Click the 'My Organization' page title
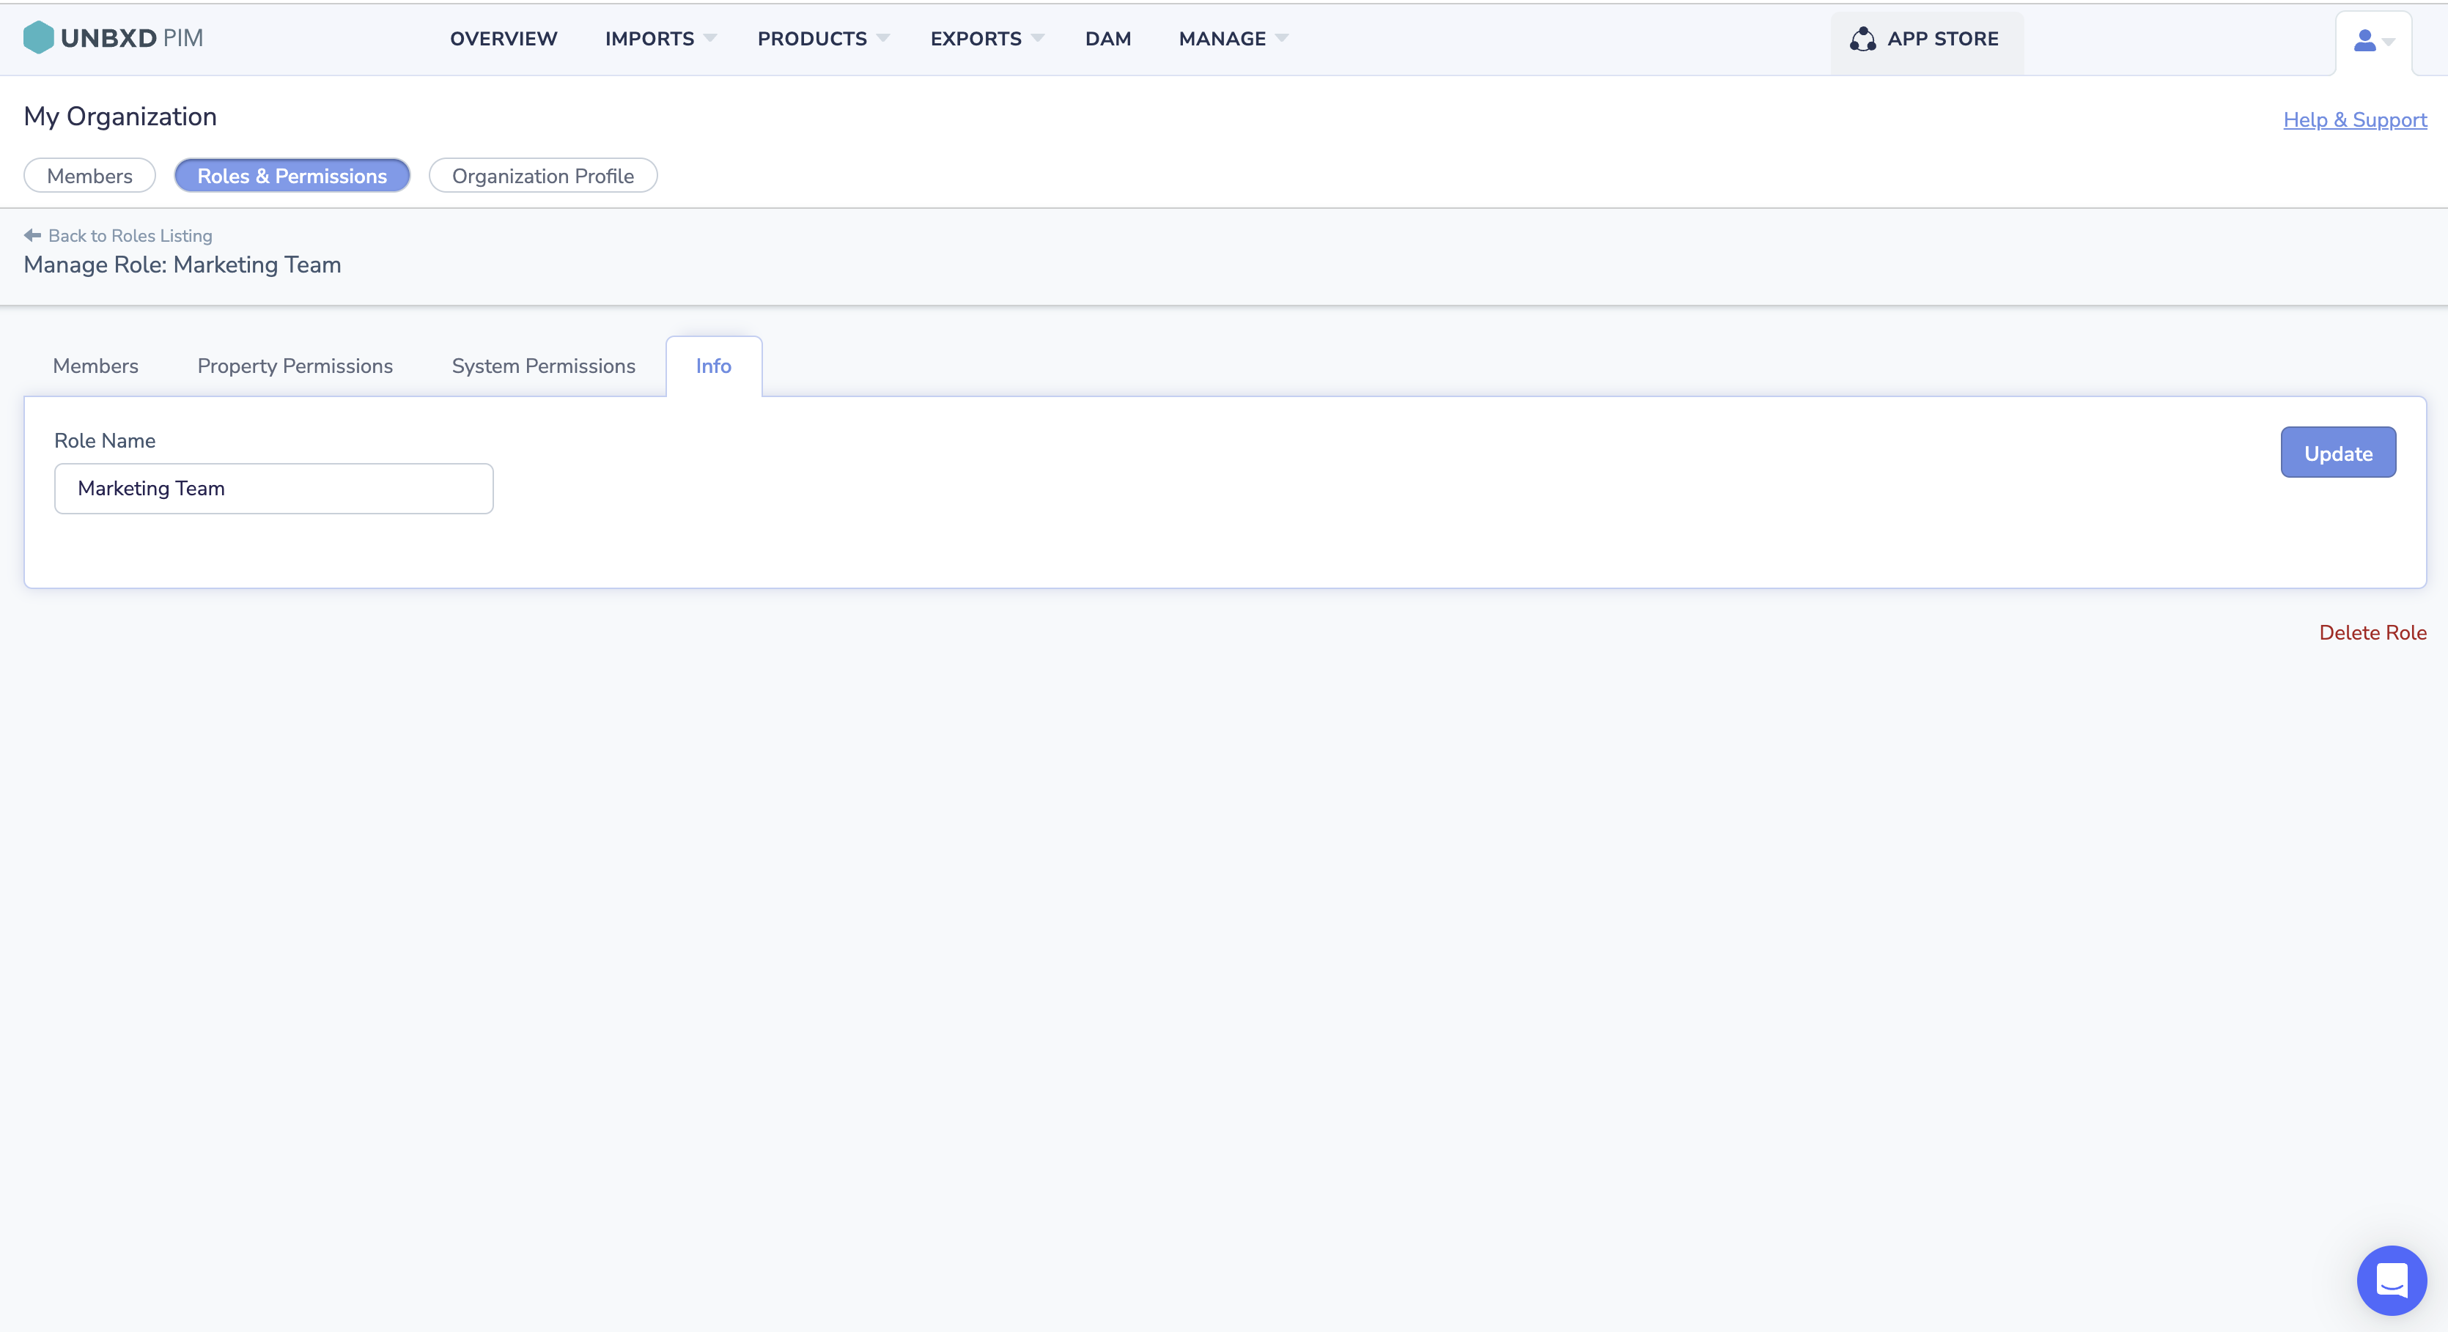The height and width of the screenshot is (1332, 2448). click(x=121, y=116)
